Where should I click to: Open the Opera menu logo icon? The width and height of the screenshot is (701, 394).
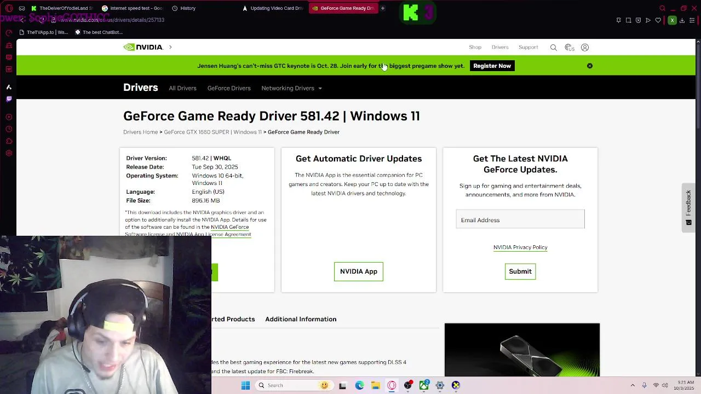[x=8, y=8]
